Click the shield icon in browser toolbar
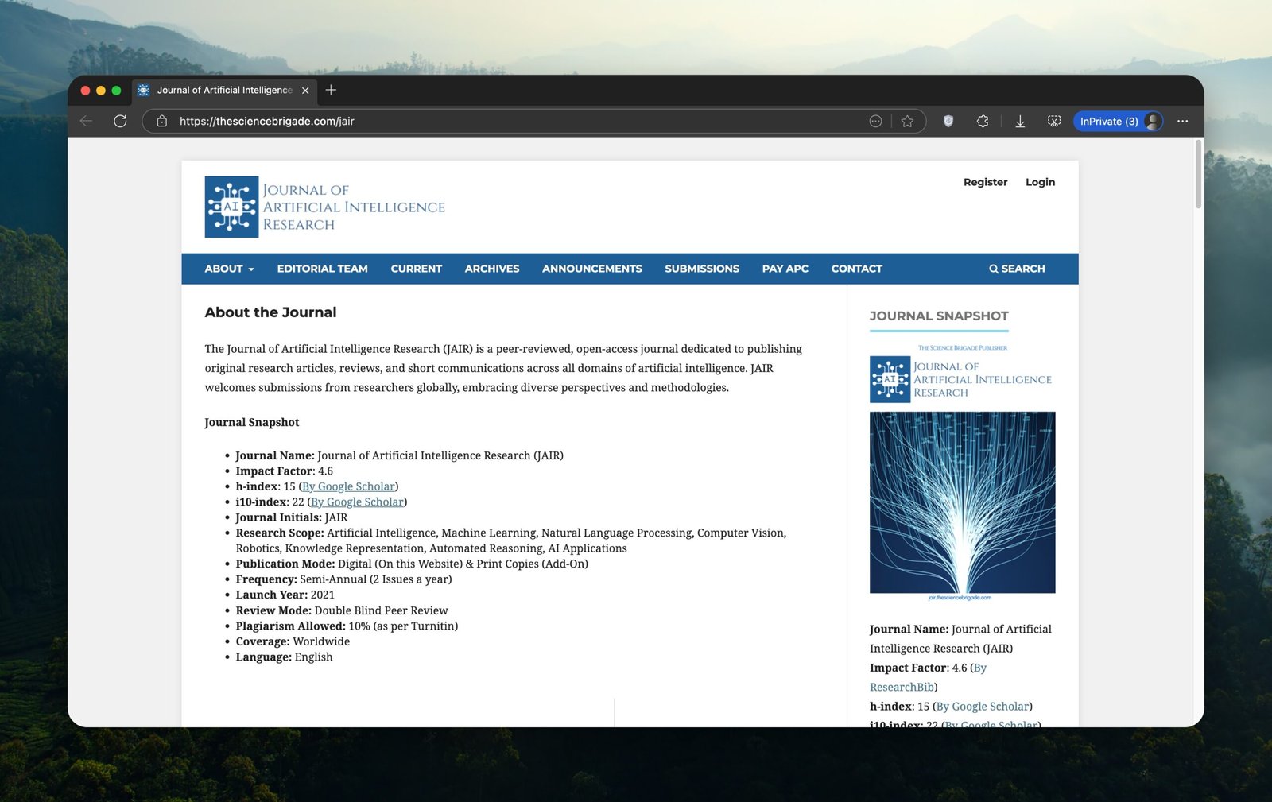The height and width of the screenshot is (802, 1272). 948,121
